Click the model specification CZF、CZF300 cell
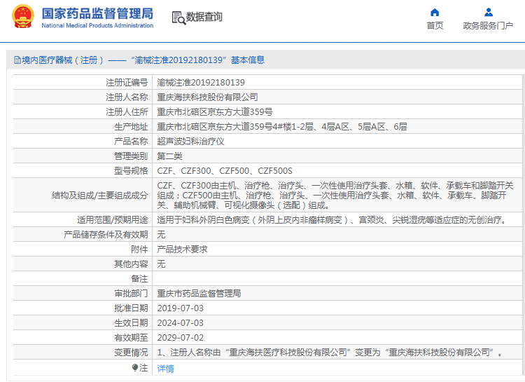Screen dimensions: 525x382 (x=224, y=170)
